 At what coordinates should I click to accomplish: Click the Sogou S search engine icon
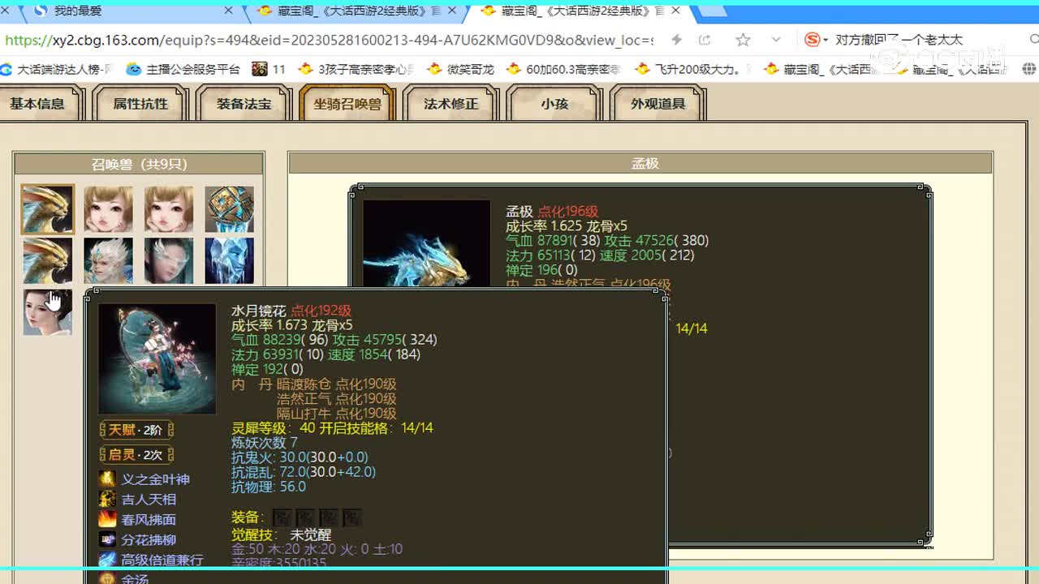tap(812, 40)
